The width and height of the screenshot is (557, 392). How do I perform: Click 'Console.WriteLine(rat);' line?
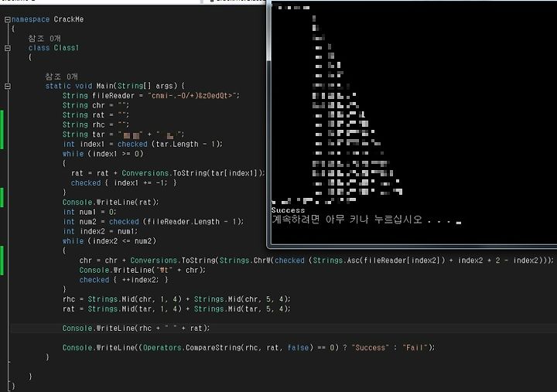point(111,202)
